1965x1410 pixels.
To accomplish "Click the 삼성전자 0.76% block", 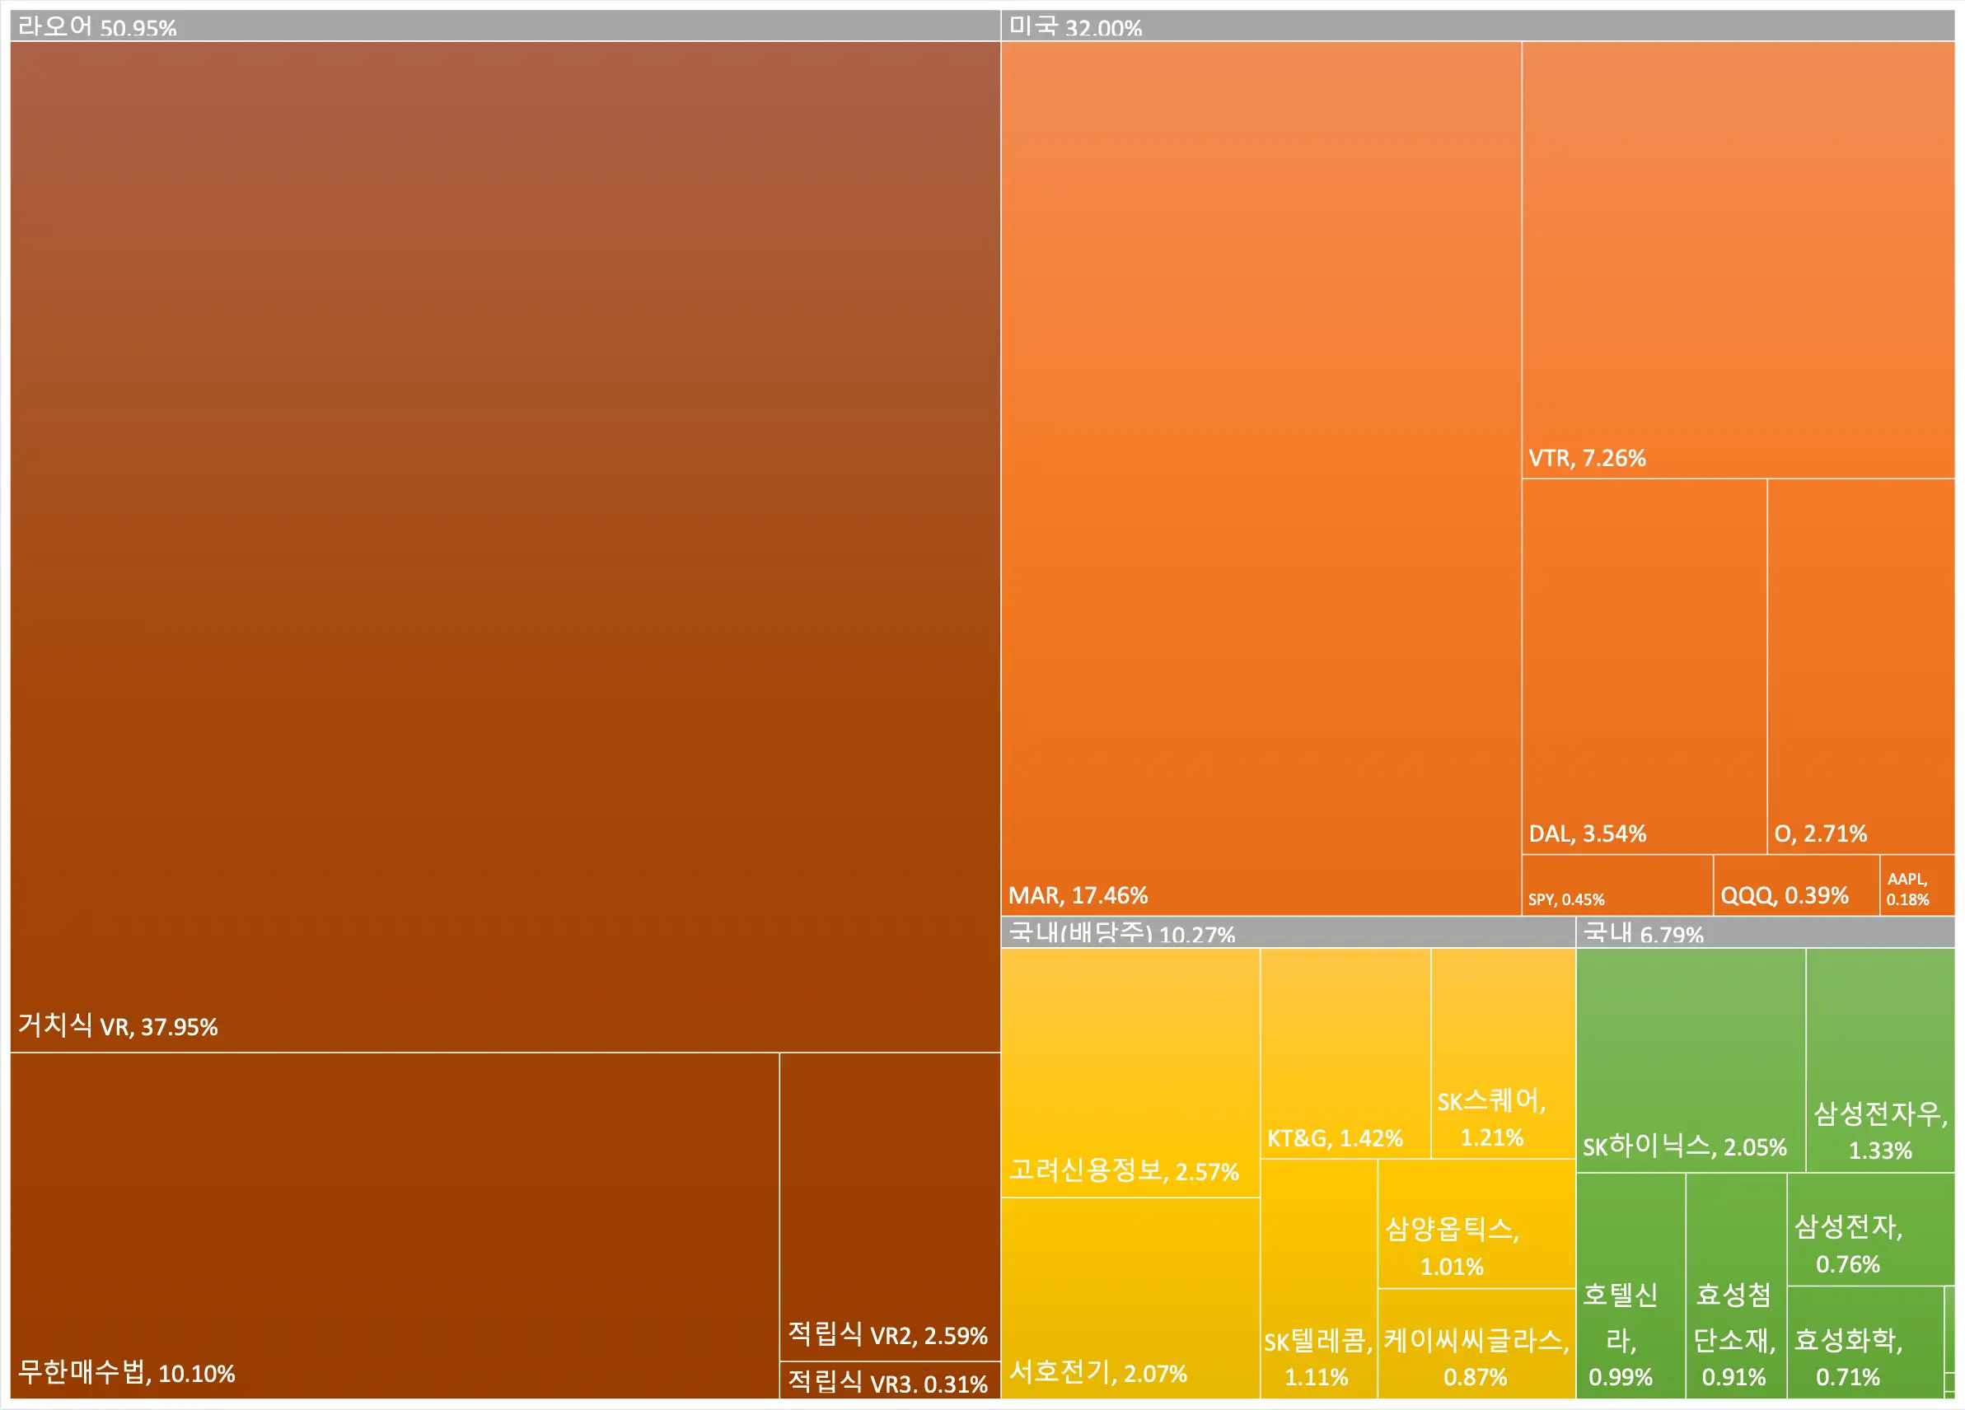I will click(1871, 1229).
